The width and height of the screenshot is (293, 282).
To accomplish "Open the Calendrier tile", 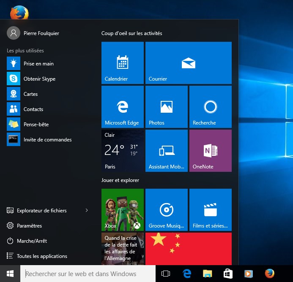I will point(123,63).
